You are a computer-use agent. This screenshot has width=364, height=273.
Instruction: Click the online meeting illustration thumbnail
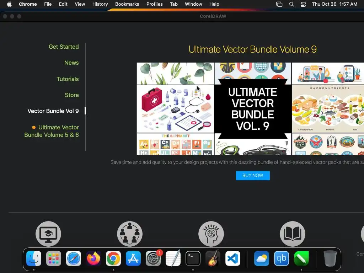coord(328,73)
